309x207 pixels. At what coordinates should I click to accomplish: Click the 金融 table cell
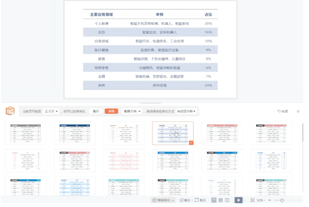pos(102,77)
